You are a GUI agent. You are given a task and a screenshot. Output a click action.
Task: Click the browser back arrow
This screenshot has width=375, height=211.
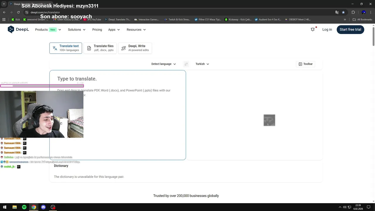click(4, 12)
